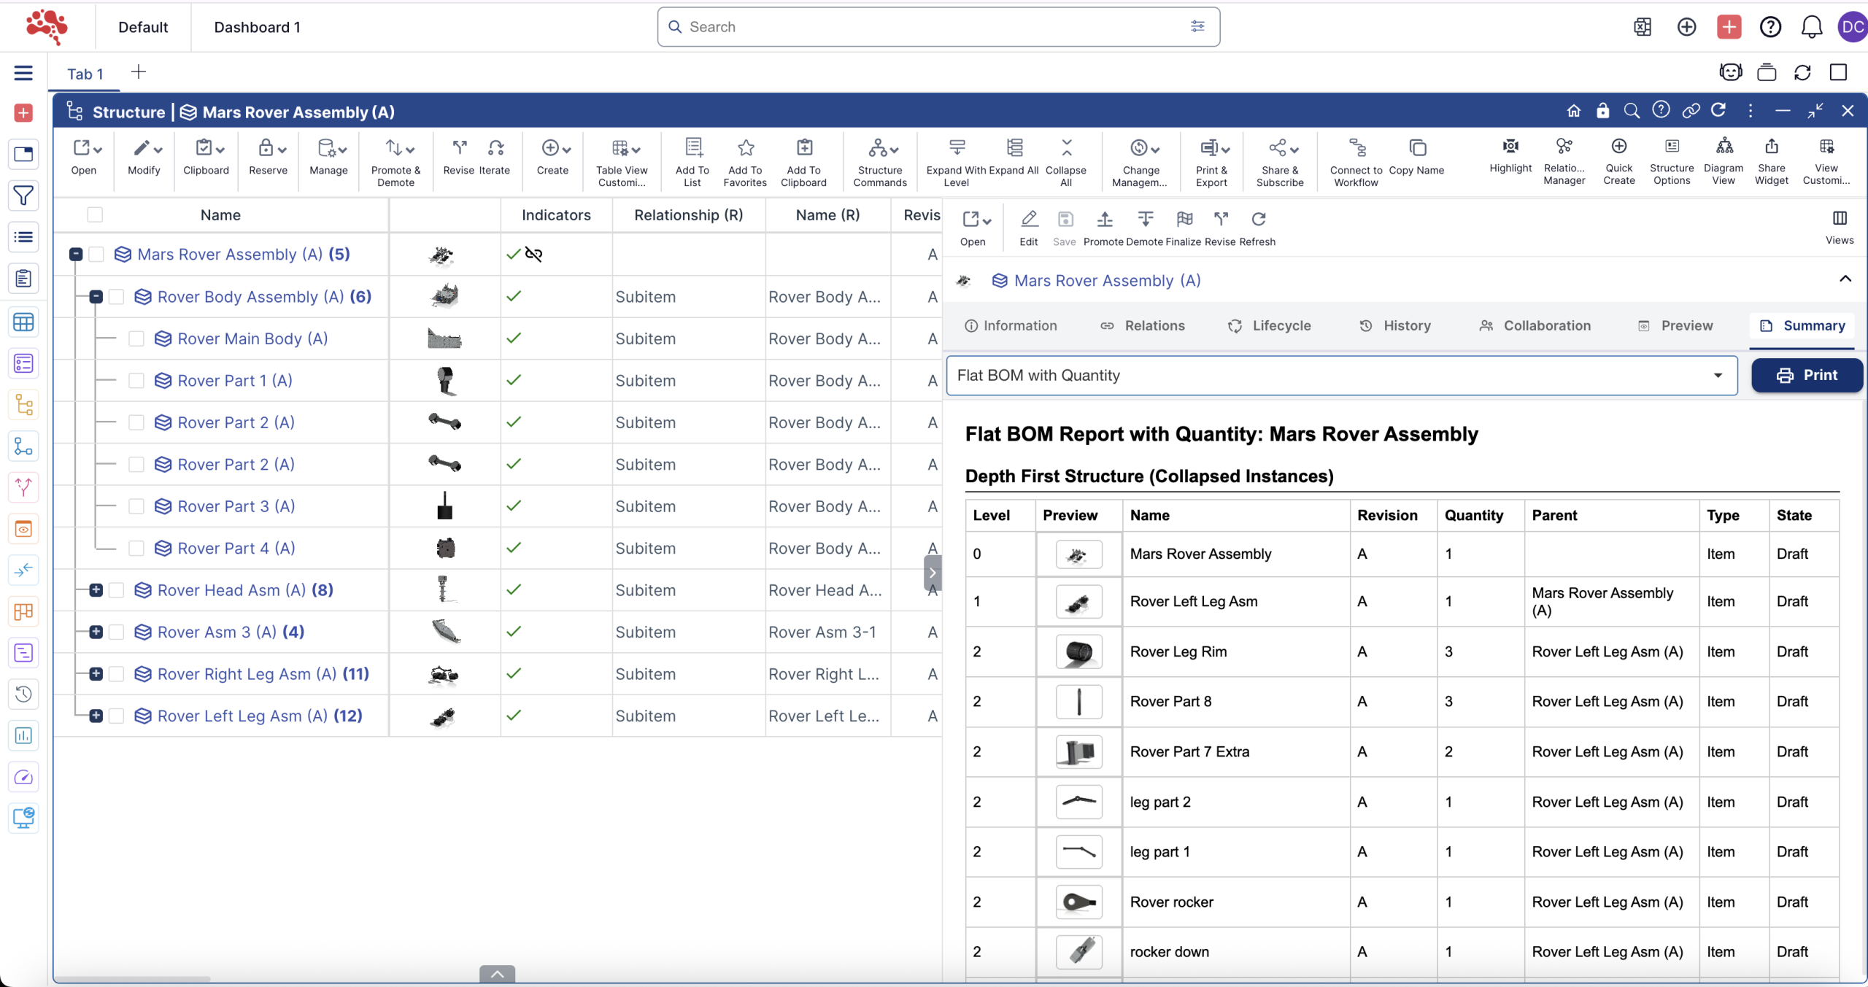Click the notifications bell icon

click(x=1811, y=27)
